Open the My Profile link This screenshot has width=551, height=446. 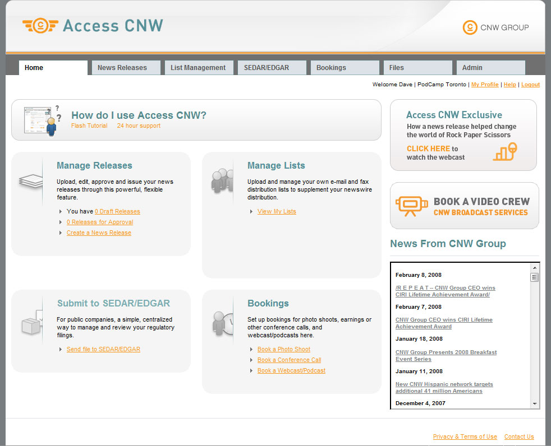click(485, 85)
